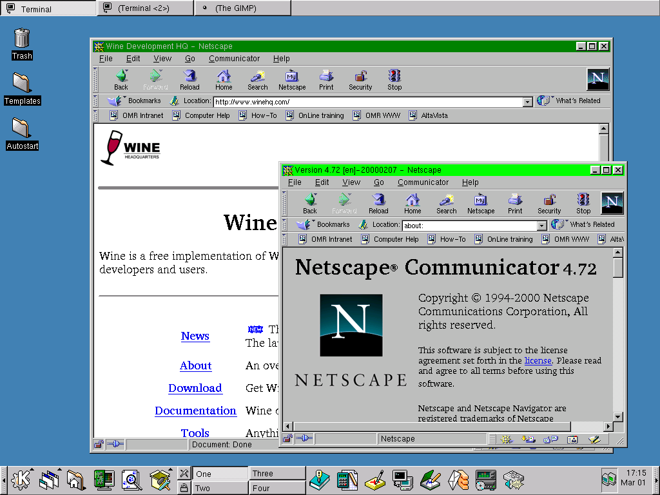Open the Bookmarks menu in the Version 4.72 window
660x495 pixels.
tap(324, 224)
